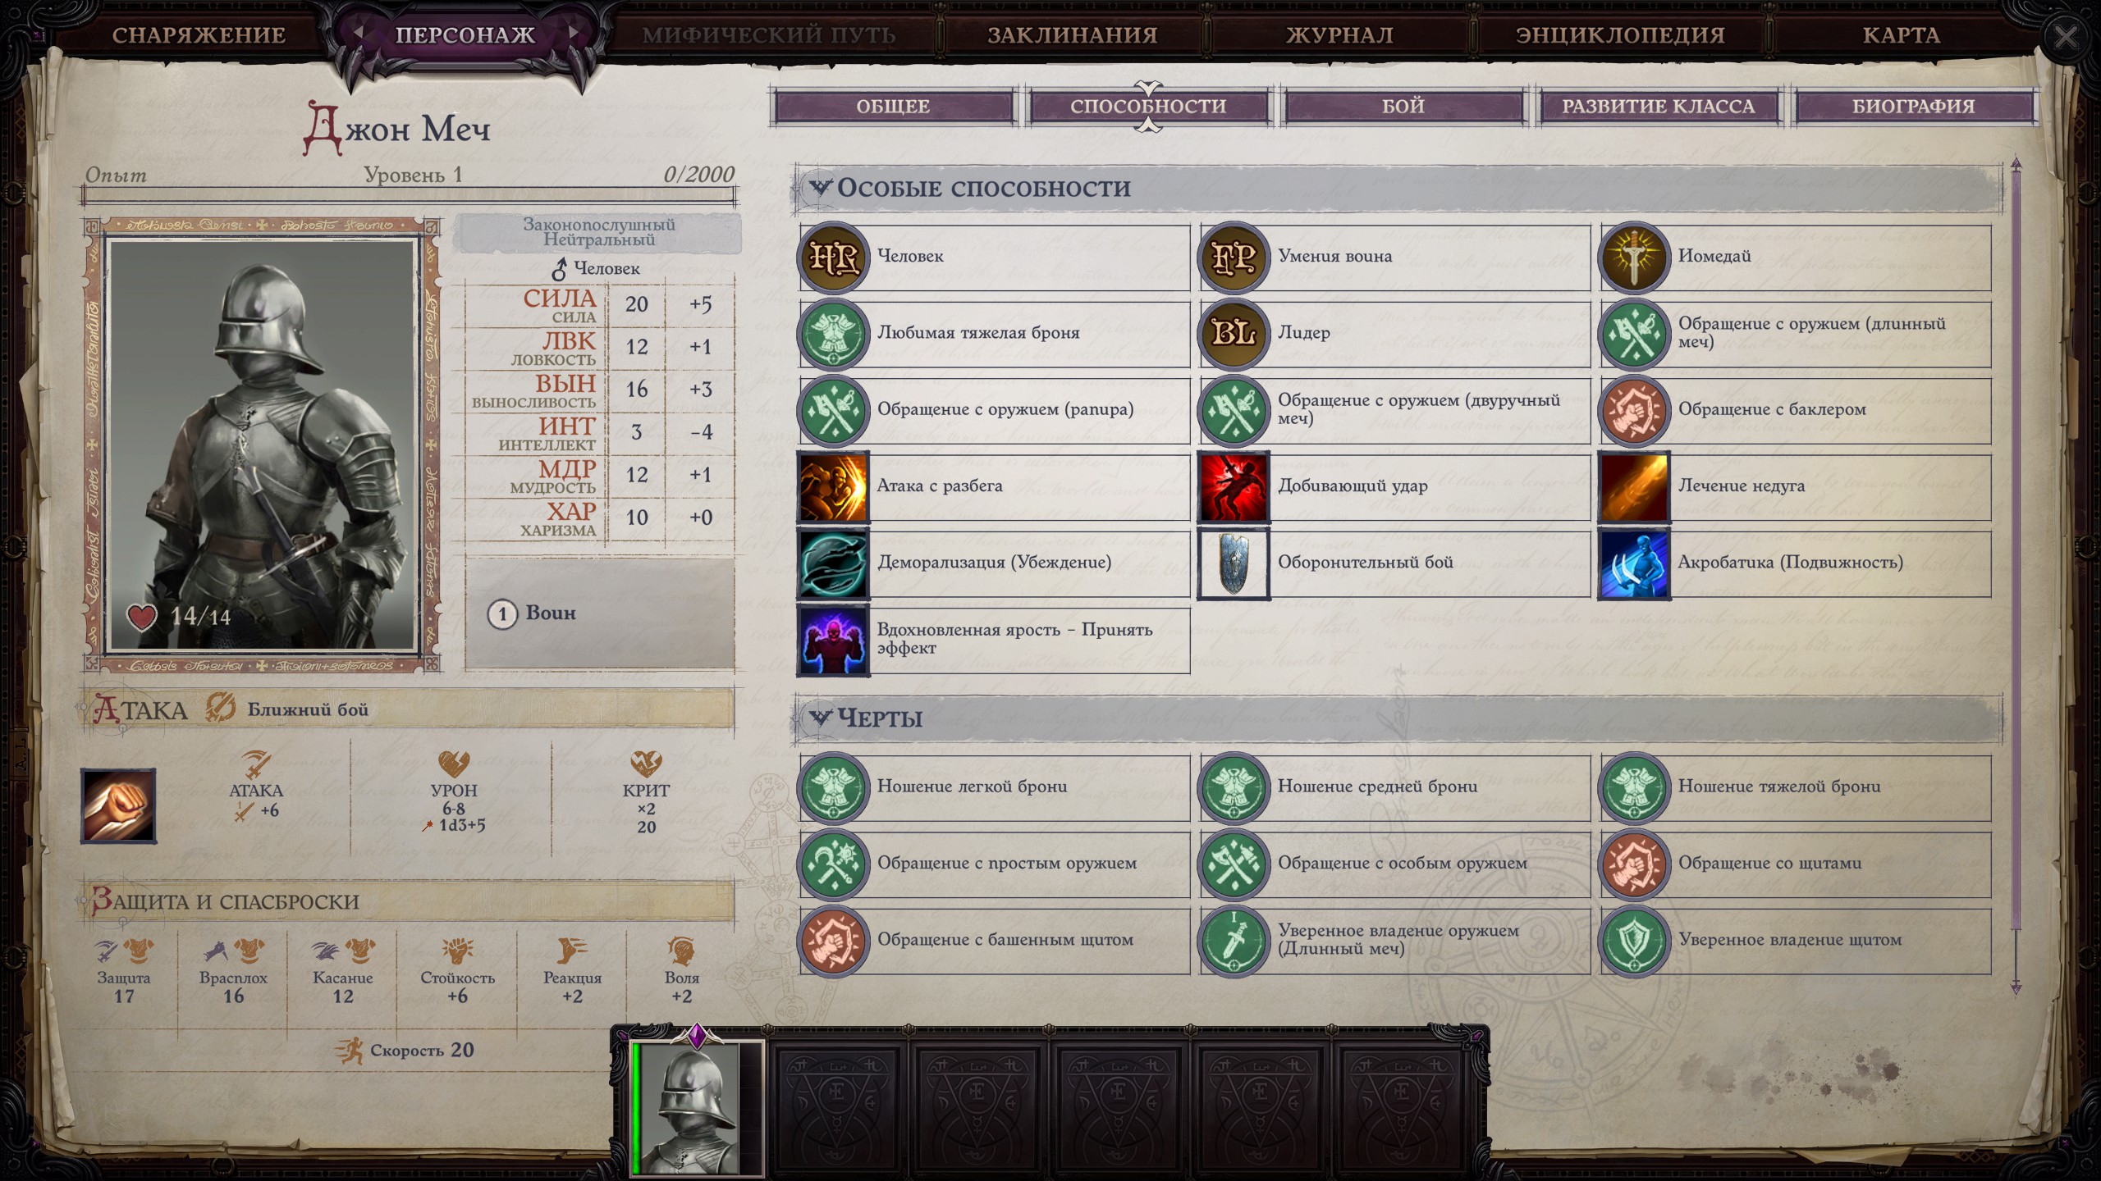
Task: Click the unarmed fist attack icon
Action: pyautogui.click(x=118, y=805)
